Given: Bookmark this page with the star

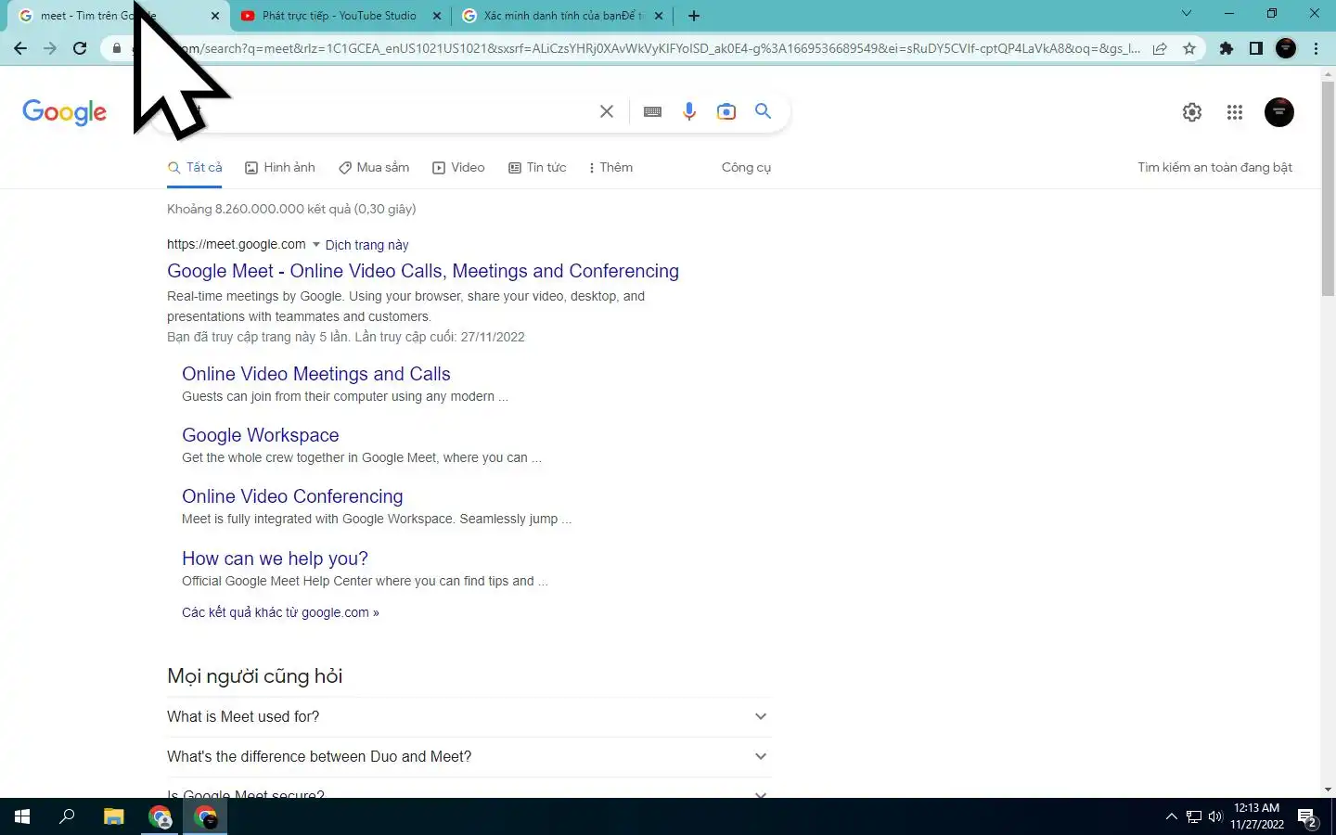Looking at the screenshot, I should coord(1189,48).
